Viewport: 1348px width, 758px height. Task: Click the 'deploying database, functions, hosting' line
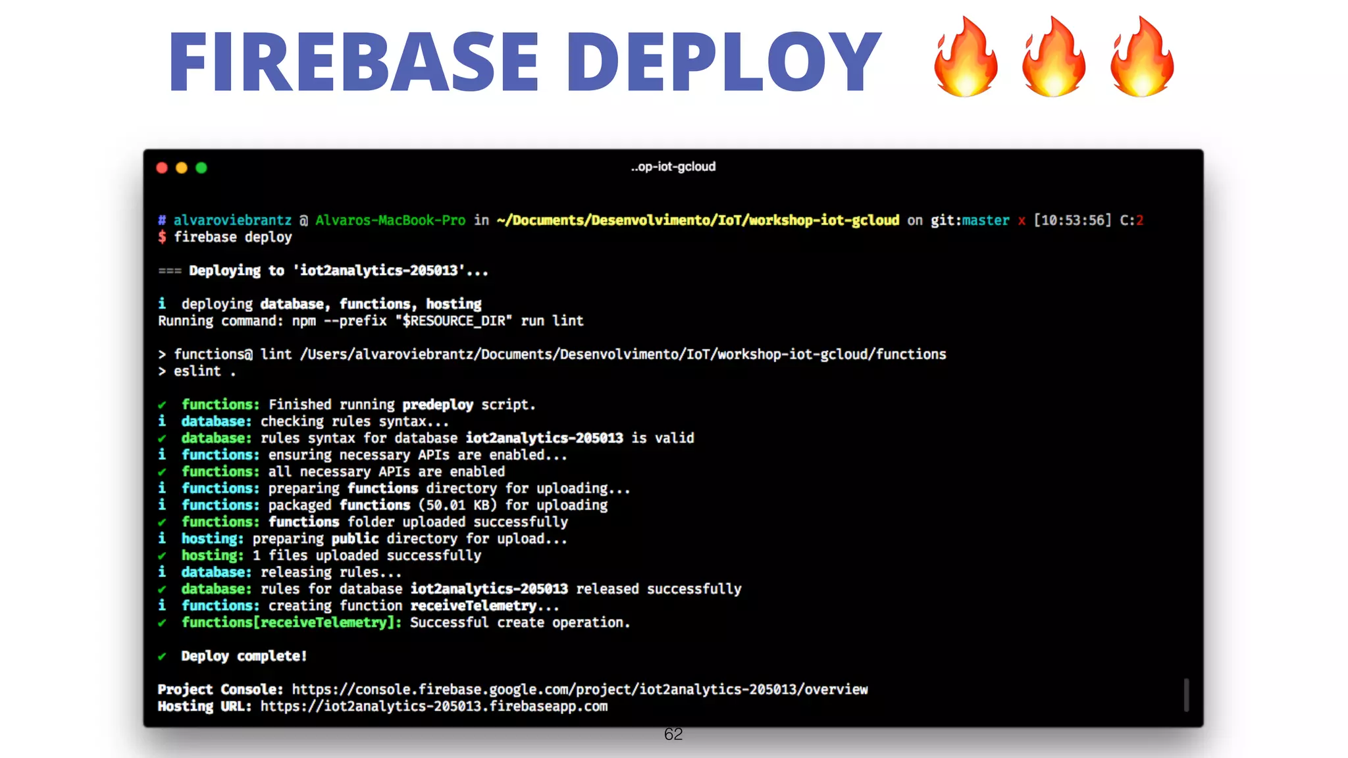click(x=320, y=304)
